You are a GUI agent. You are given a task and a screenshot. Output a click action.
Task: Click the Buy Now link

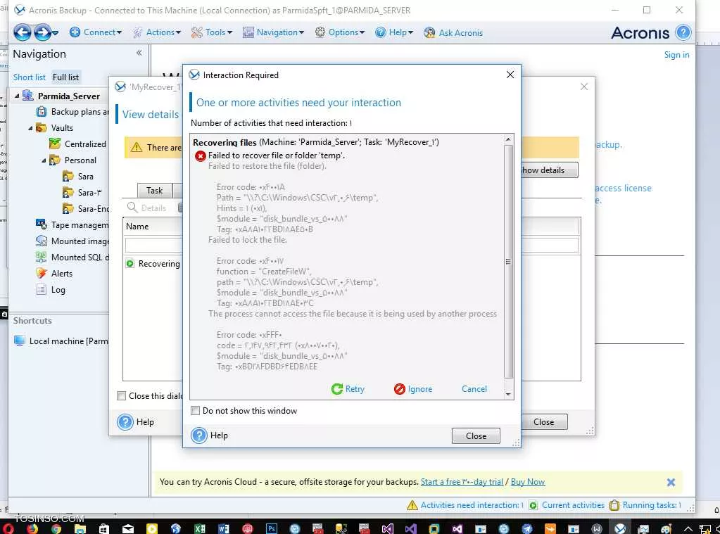click(x=528, y=482)
